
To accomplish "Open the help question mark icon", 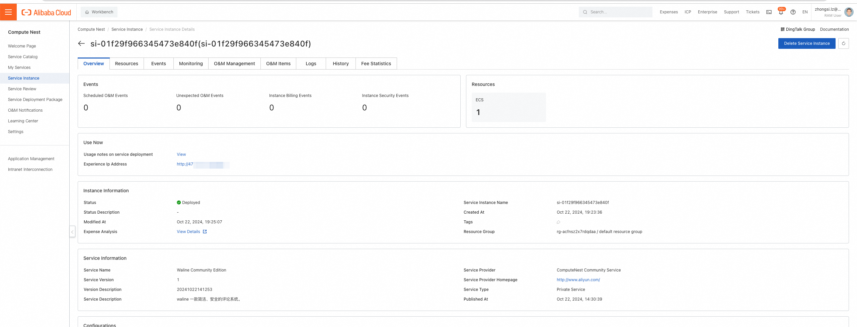I will tap(793, 12).
